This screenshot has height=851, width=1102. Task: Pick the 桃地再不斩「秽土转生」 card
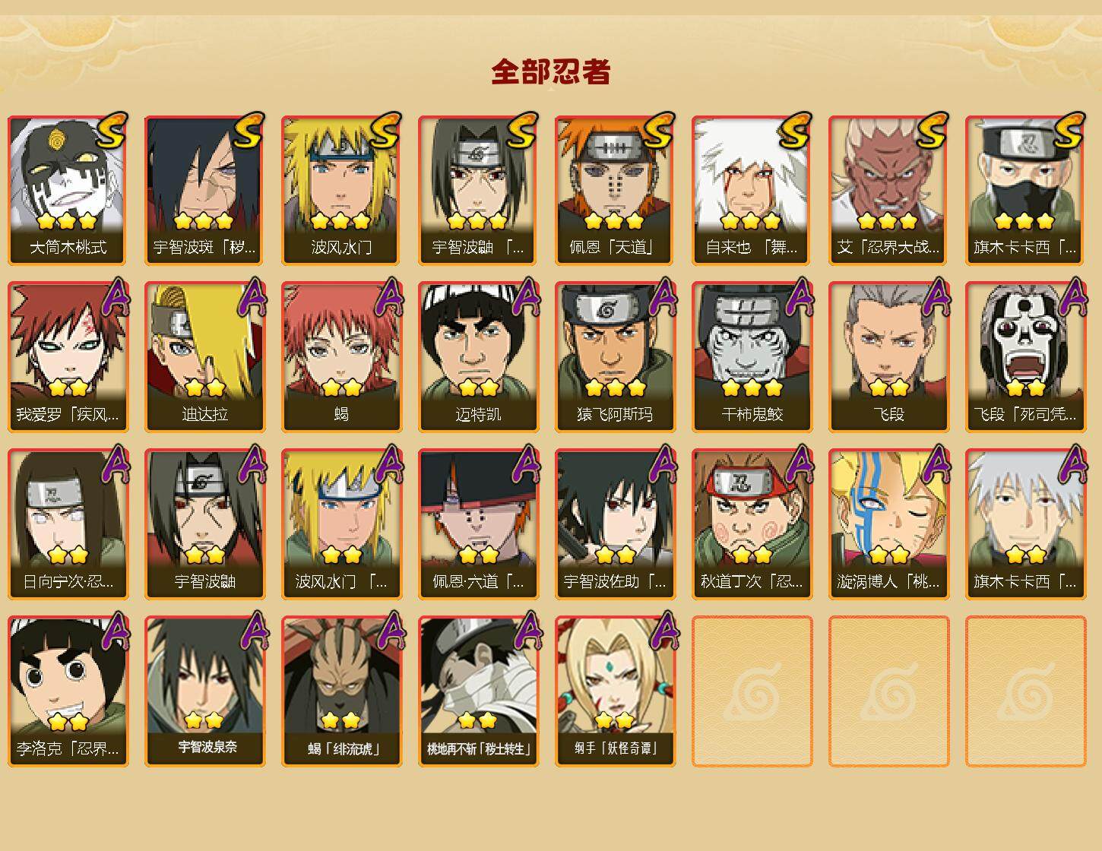pyautogui.click(x=478, y=691)
